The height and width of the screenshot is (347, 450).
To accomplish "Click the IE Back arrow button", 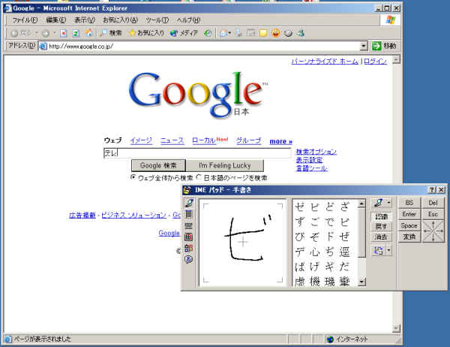I will pos(14,33).
